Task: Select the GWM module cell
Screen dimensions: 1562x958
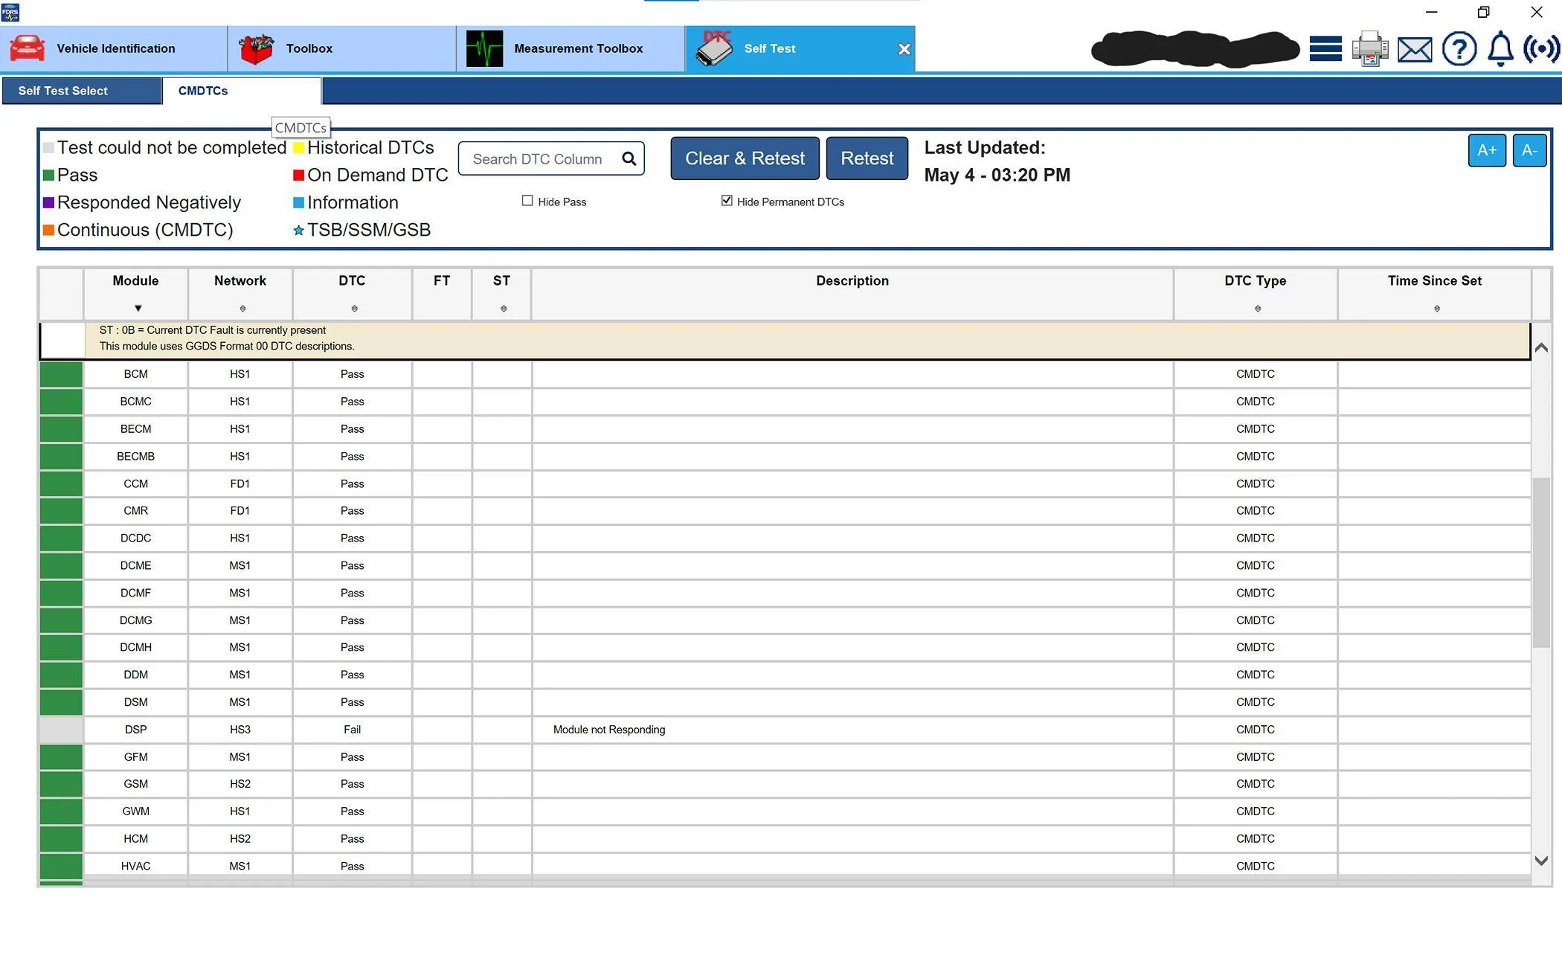Action: click(135, 811)
